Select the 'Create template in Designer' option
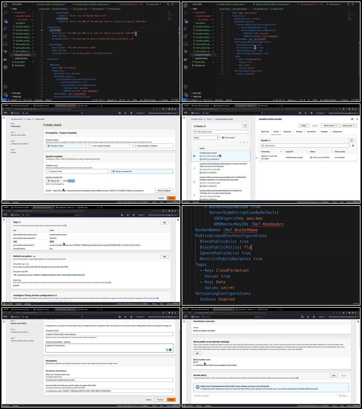Screen dimensions: 362x409 click(x=153, y=146)
